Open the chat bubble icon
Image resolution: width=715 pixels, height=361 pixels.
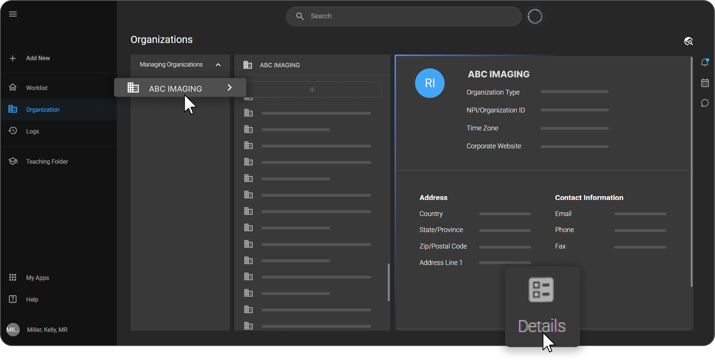705,103
